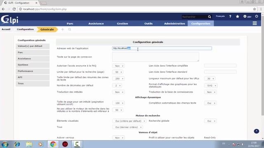Open default decimals number dropdown

117,86
